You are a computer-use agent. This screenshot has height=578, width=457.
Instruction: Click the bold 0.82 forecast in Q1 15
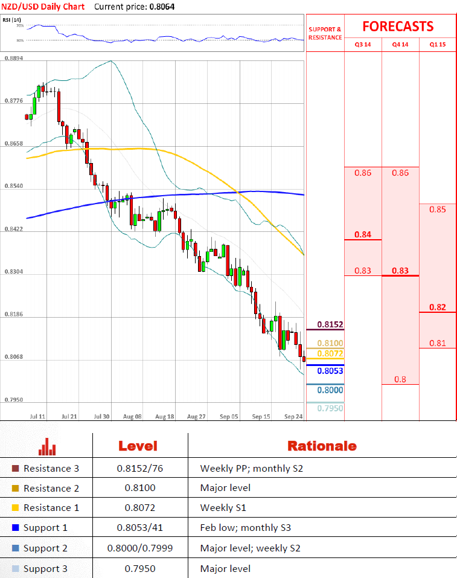coord(438,307)
